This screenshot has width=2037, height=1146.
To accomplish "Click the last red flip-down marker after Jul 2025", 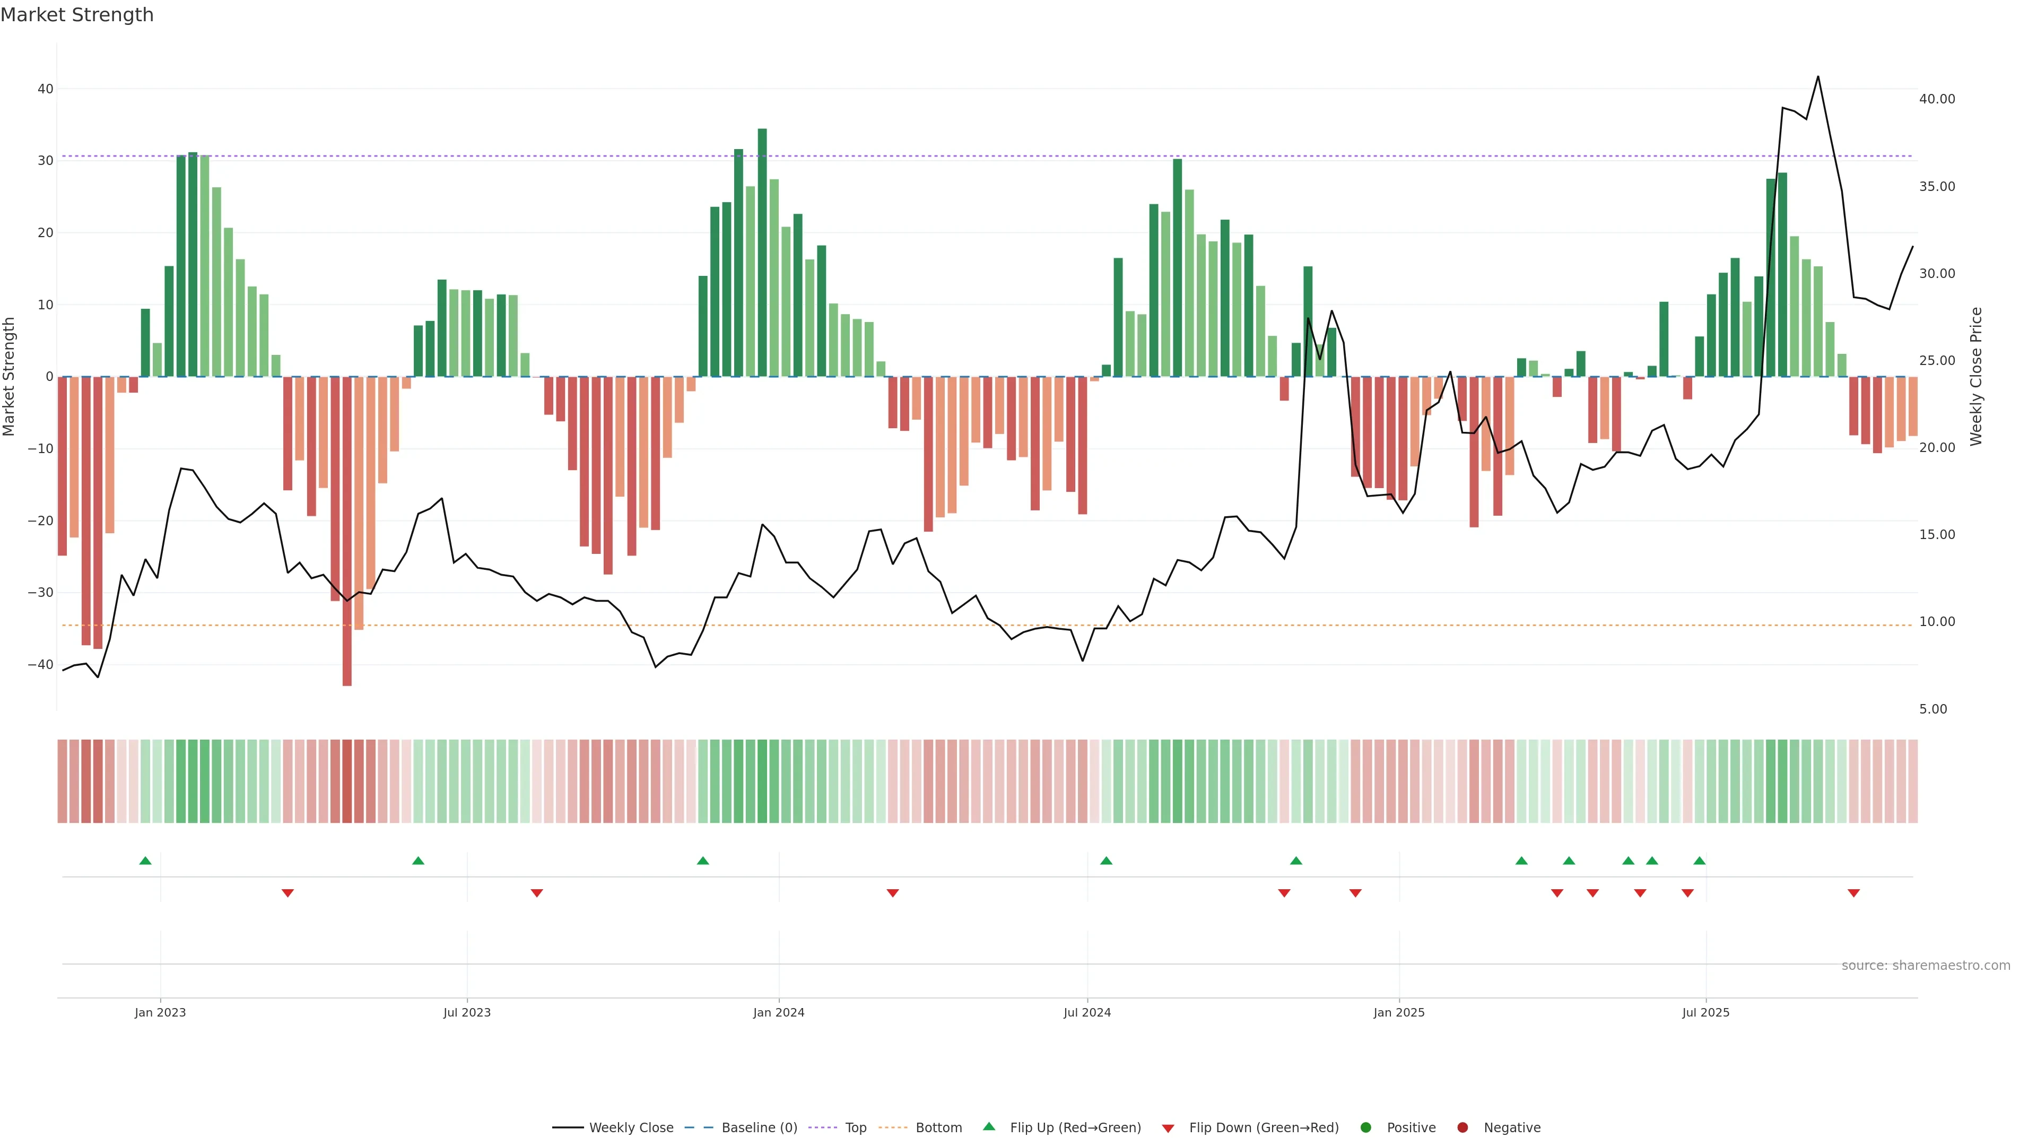I will coord(1853,893).
